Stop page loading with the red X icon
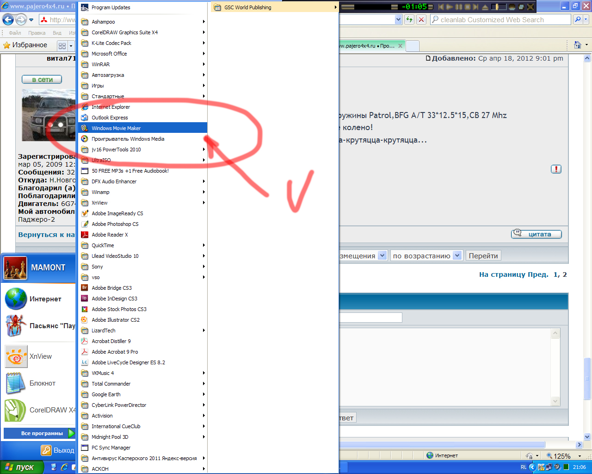The width and height of the screenshot is (592, 474). tap(421, 19)
